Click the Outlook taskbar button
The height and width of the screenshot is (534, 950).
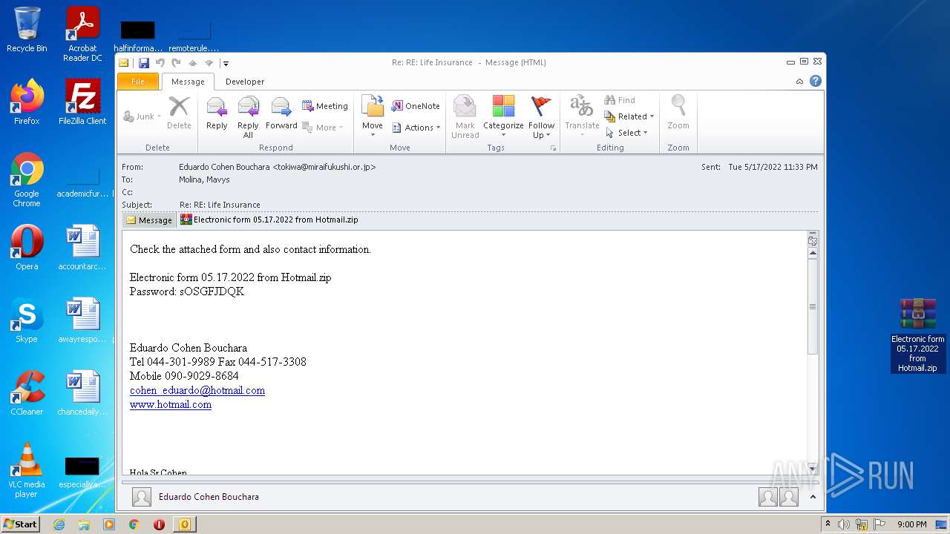185,524
